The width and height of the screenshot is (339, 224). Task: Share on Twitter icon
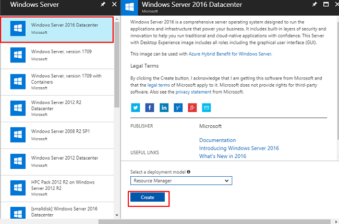pos(136,108)
